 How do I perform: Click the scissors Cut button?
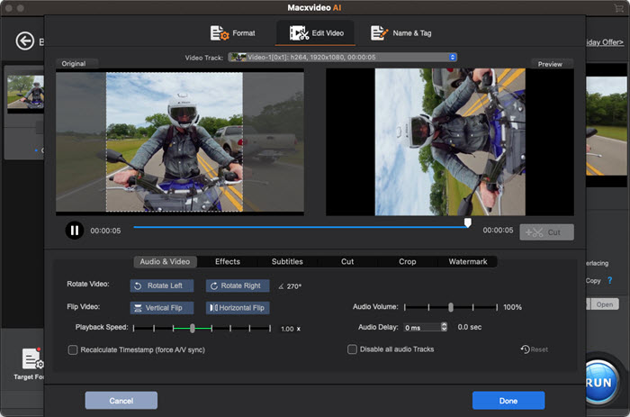546,232
